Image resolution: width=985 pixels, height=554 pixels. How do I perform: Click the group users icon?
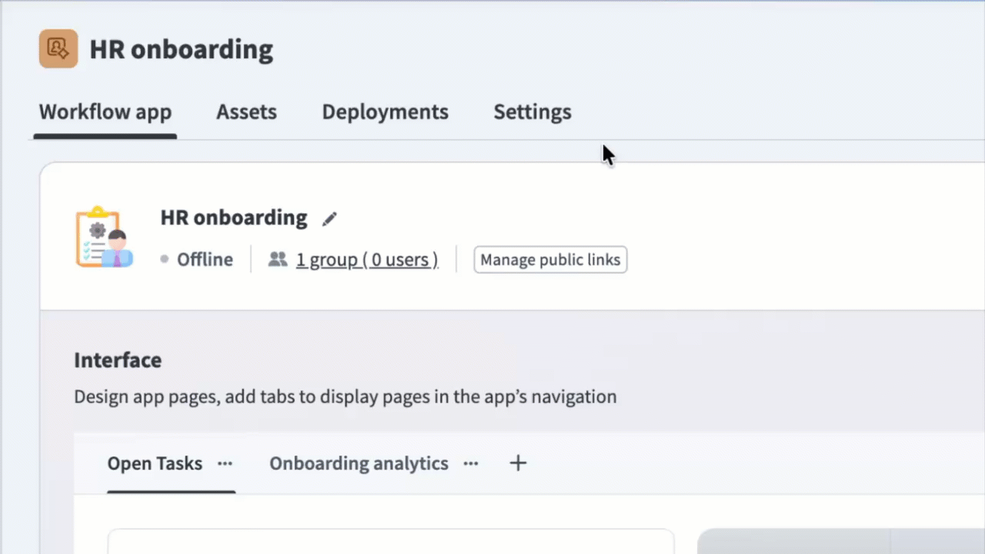[x=278, y=260]
